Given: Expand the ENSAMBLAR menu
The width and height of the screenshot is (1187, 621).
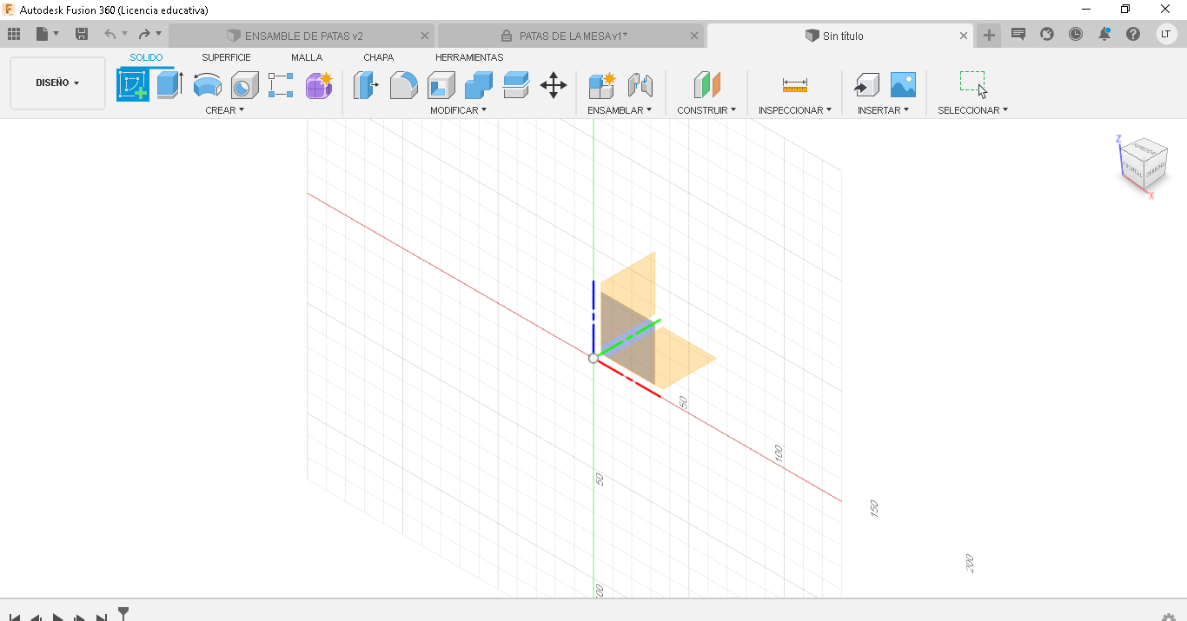Looking at the screenshot, I should (620, 110).
